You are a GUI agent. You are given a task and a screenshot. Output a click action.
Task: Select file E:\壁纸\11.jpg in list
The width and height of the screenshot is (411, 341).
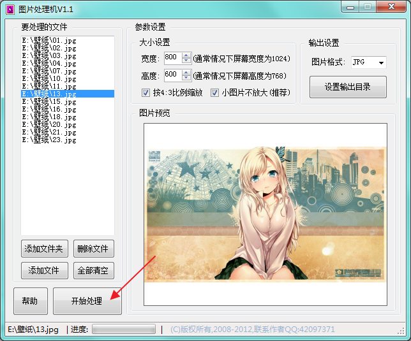(68, 86)
